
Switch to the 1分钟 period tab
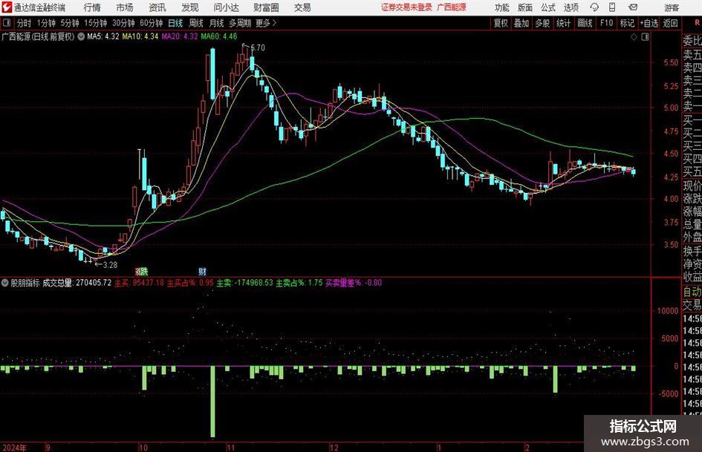point(45,23)
